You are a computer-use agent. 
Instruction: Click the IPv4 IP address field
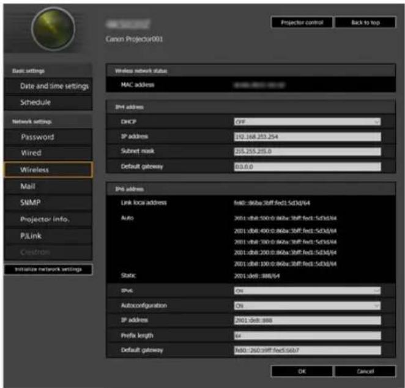[x=307, y=136]
